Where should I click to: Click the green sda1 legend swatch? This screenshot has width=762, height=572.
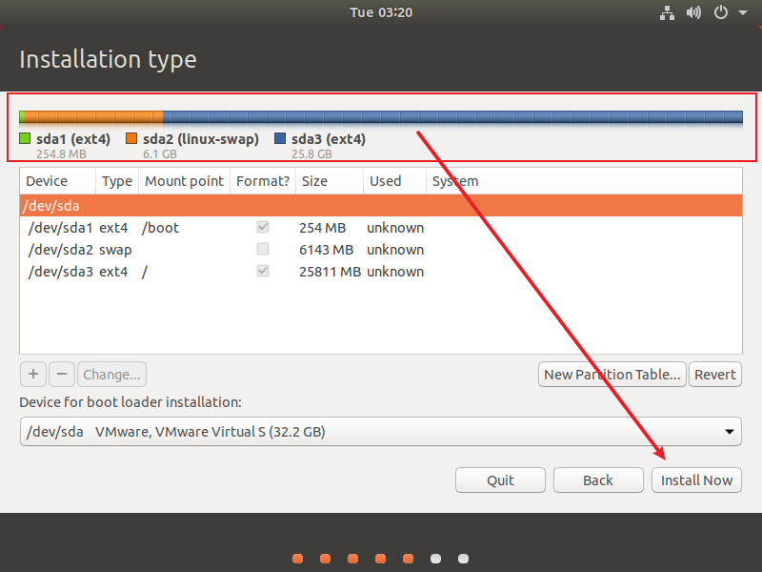pyautogui.click(x=25, y=138)
